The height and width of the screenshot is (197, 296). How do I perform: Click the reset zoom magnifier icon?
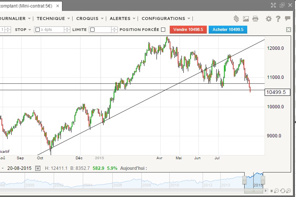tap(283, 191)
